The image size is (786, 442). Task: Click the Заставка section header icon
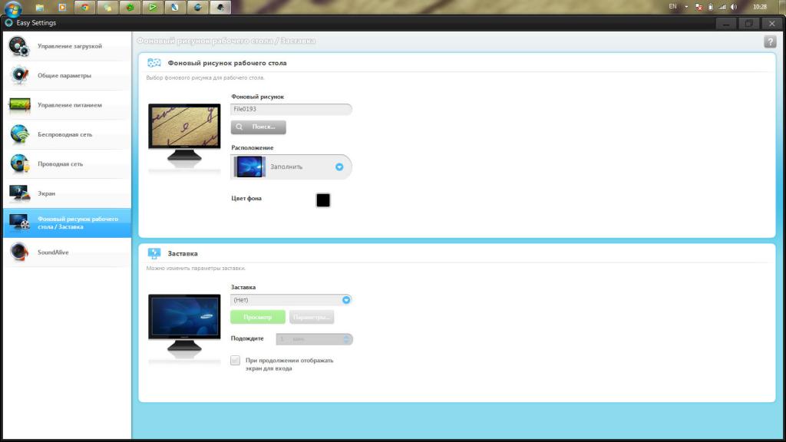[x=154, y=253]
